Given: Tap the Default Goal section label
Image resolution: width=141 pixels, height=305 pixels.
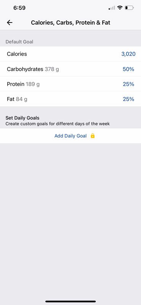Looking at the screenshot, I should pyautogui.click(x=19, y=42).
